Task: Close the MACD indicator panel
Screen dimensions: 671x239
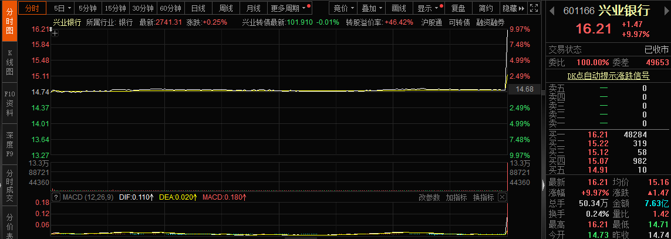Action: click(502, 197)
